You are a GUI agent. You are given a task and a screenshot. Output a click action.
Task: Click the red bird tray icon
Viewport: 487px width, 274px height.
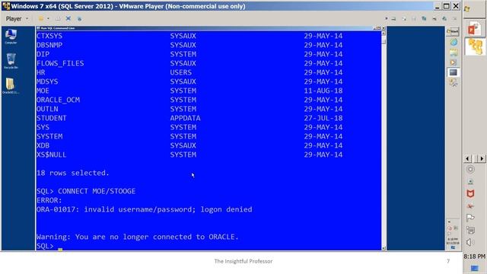tap(470, 206)
